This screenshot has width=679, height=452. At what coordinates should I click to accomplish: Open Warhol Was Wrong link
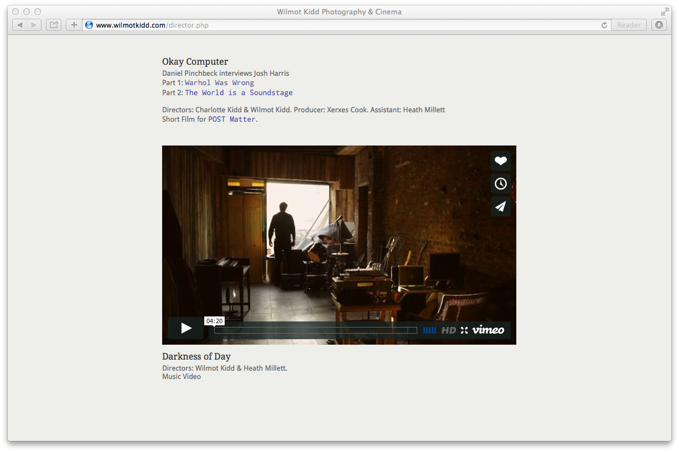(219, 83)
